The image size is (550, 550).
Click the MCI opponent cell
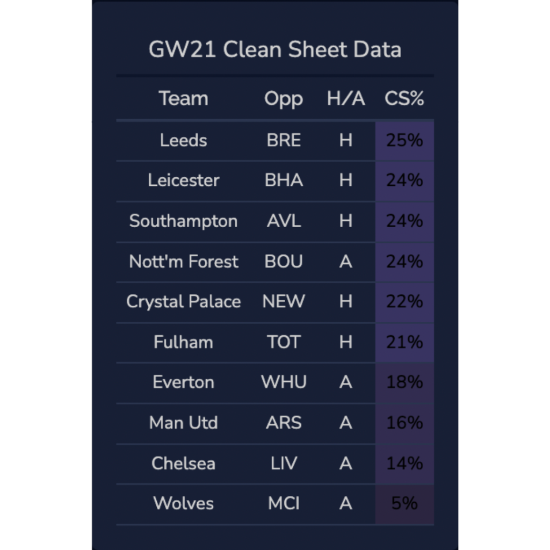click(x=284, y=503)
